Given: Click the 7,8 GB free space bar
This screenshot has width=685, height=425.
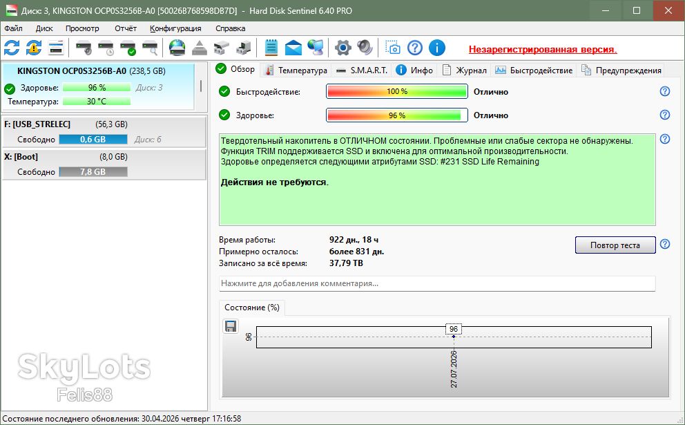Looking at the screenshot, I should pos(93,172).
